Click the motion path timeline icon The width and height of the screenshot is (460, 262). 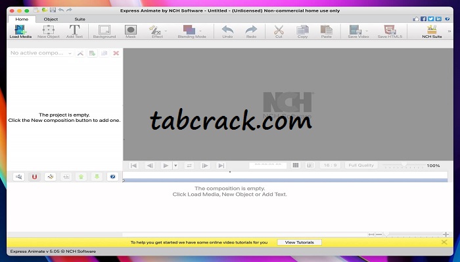pyautogui.click(x=50, y=177)
